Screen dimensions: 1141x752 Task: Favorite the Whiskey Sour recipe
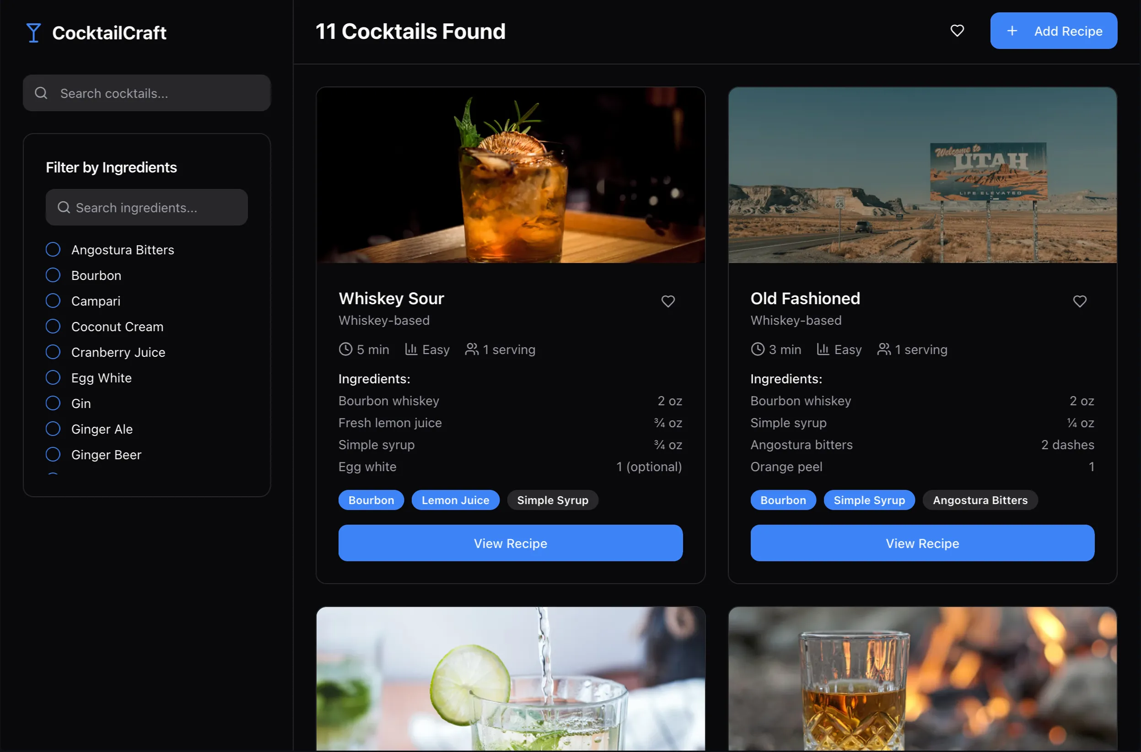[667, 301]
